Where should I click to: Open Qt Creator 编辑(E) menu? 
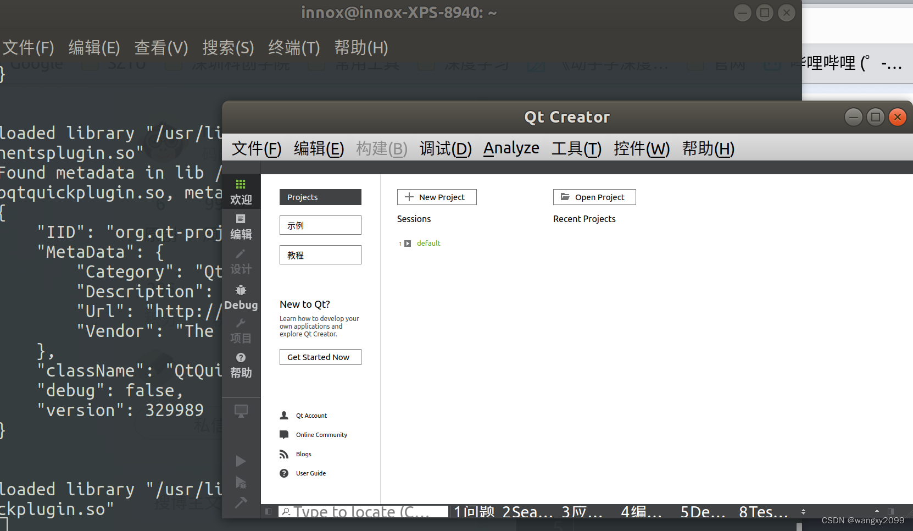pyautogui.click(x=319, y=148)
